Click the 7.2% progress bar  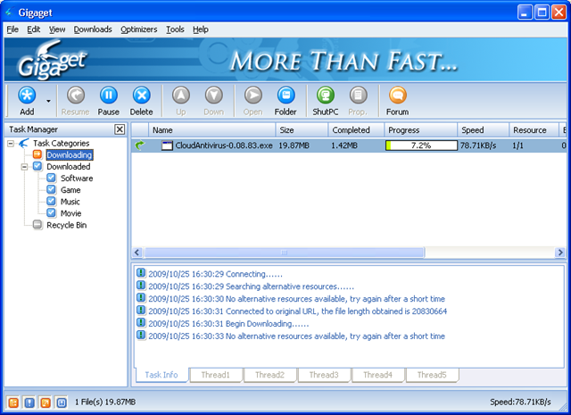(421, 145)
